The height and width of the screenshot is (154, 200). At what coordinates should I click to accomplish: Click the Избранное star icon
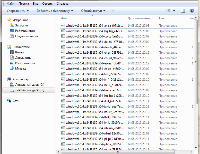pos(9,20)
